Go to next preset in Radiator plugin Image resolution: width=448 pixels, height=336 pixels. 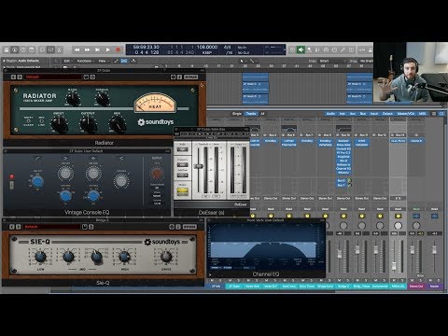click(20, 77)
